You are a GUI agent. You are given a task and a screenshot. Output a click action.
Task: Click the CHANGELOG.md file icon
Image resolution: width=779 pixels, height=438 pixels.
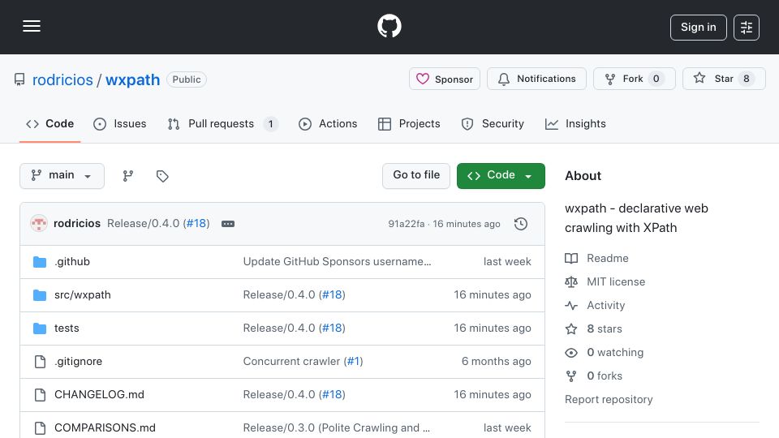coord(40,395)
